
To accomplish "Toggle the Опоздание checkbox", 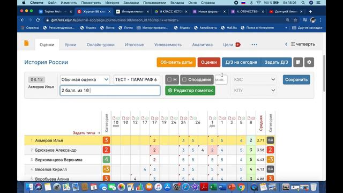I will [184, 80].
